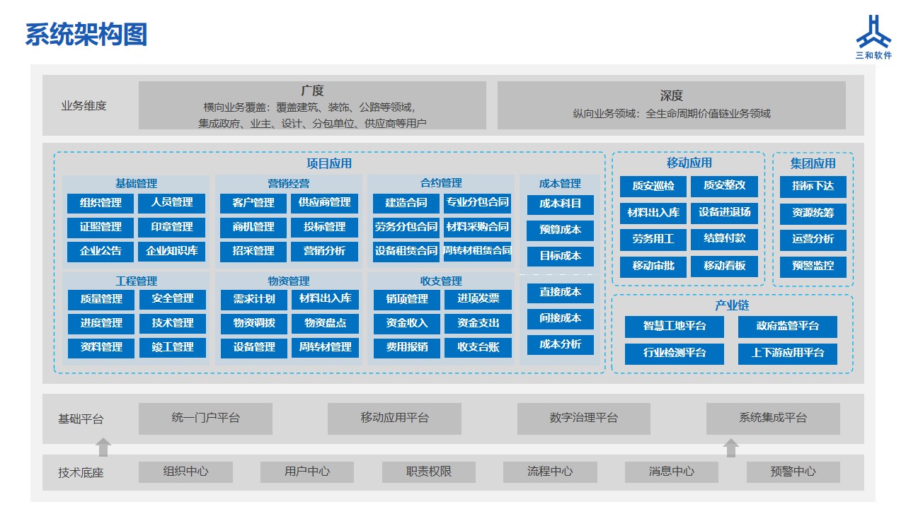This screenshot has height=509, width=906.
Task: Open the 劳务分包合同 box
Action: click(x=406, y=227)
